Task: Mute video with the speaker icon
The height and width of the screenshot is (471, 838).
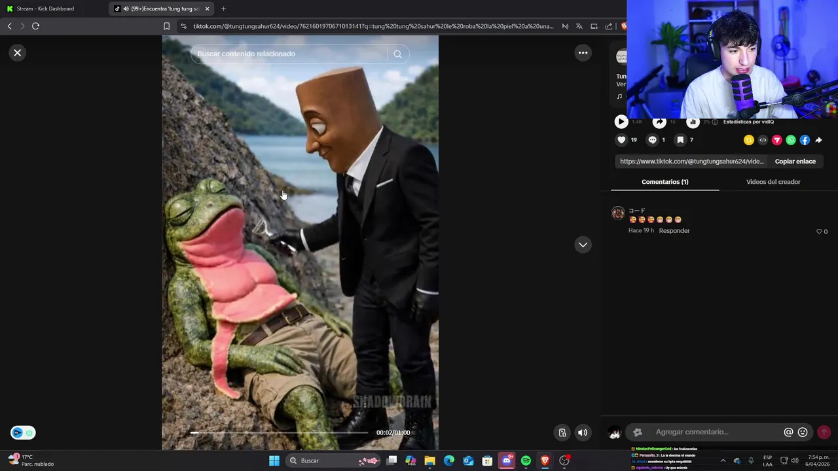Action: [x=583, y=432]
